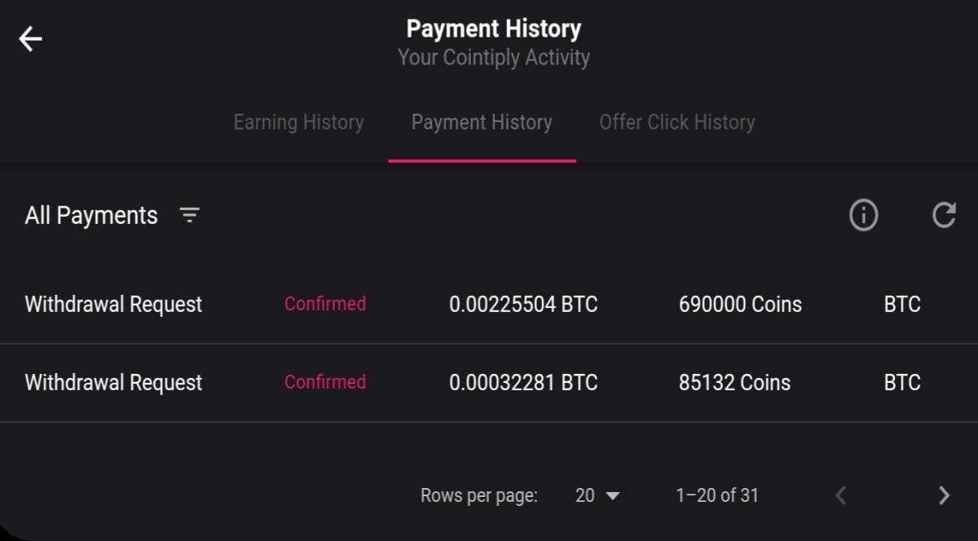The width and height of the screenshot is (978, 541).
Task: Open the payments filter icon
Action: [x=189, y=215]
